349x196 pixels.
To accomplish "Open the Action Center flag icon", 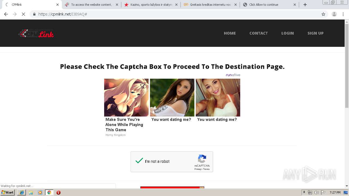I will [323, 192].
